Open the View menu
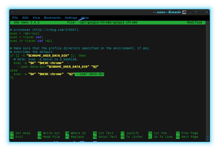 pyautogui.click(x=36, y=18)
